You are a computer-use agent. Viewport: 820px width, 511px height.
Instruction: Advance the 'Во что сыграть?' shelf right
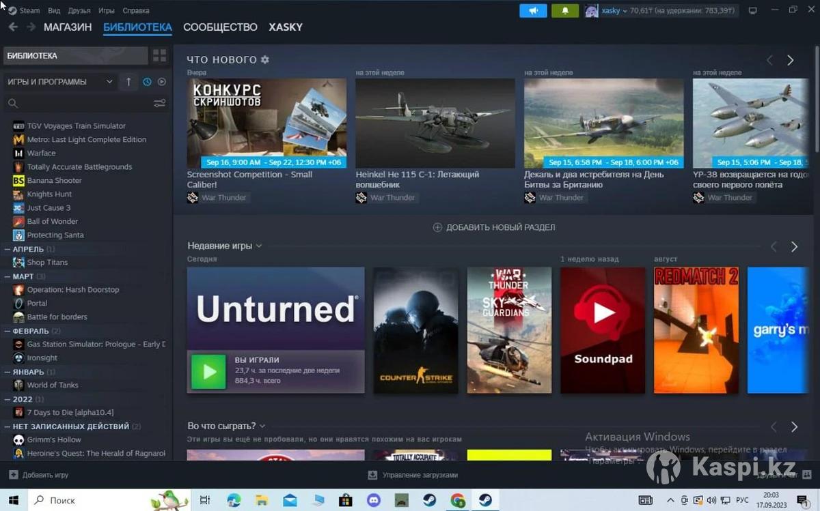coord(794,426)
